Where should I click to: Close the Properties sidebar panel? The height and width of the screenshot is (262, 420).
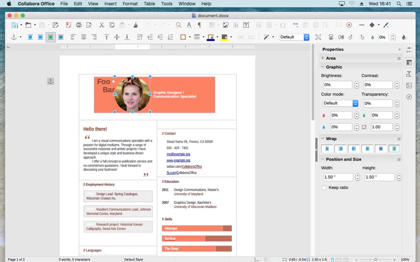400,49
